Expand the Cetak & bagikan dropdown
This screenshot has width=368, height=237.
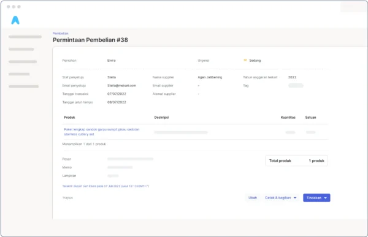pyautogui.click(x=281, y=198)
